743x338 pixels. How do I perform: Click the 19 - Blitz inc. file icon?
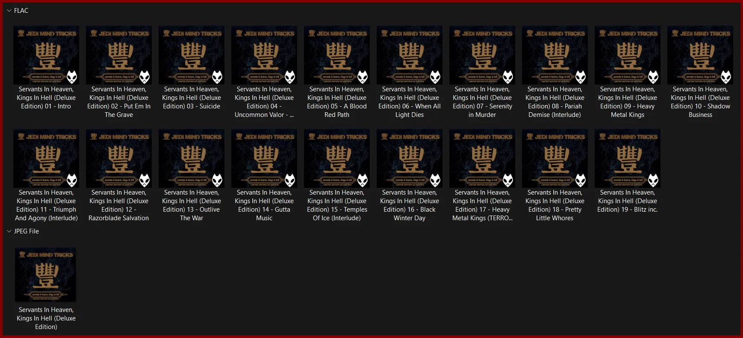(628, 158)
